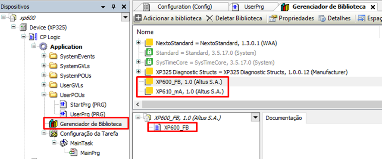Viewport: 382px width, 159px height.
Task: Click the SystemGVLs folder icon
Action: [x=53, y=66]
